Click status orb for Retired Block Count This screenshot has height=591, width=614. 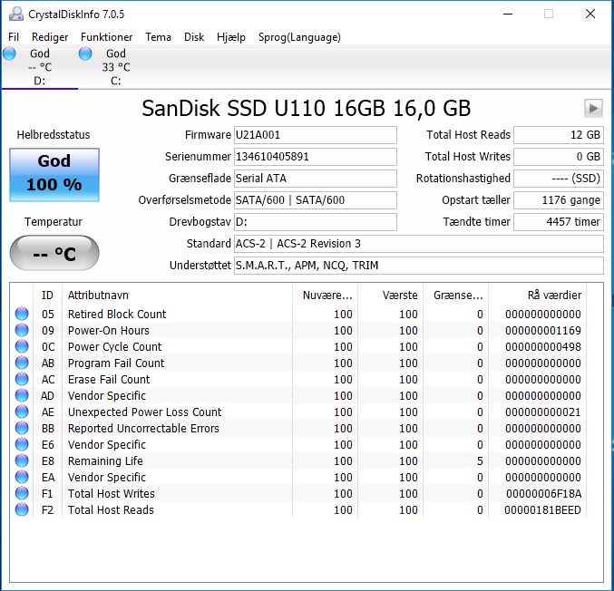click(22, 314)
